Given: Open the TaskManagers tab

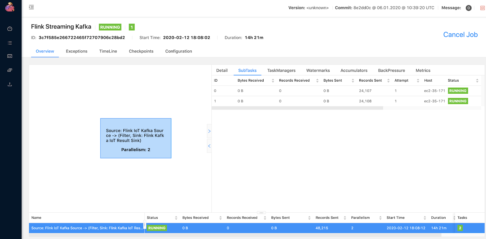Looking at the screenshot, I should (x=281, y=70).
